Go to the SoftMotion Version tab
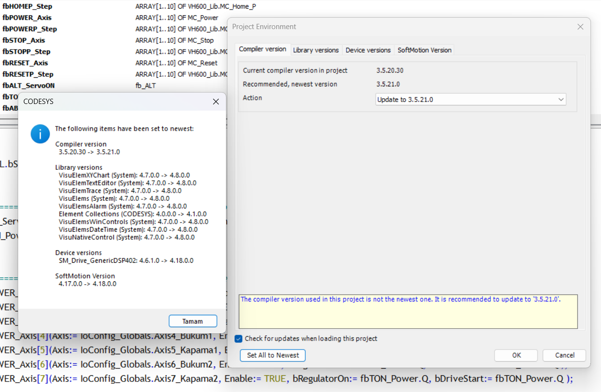Screen dimensions: 601x392 pos(424,50)
